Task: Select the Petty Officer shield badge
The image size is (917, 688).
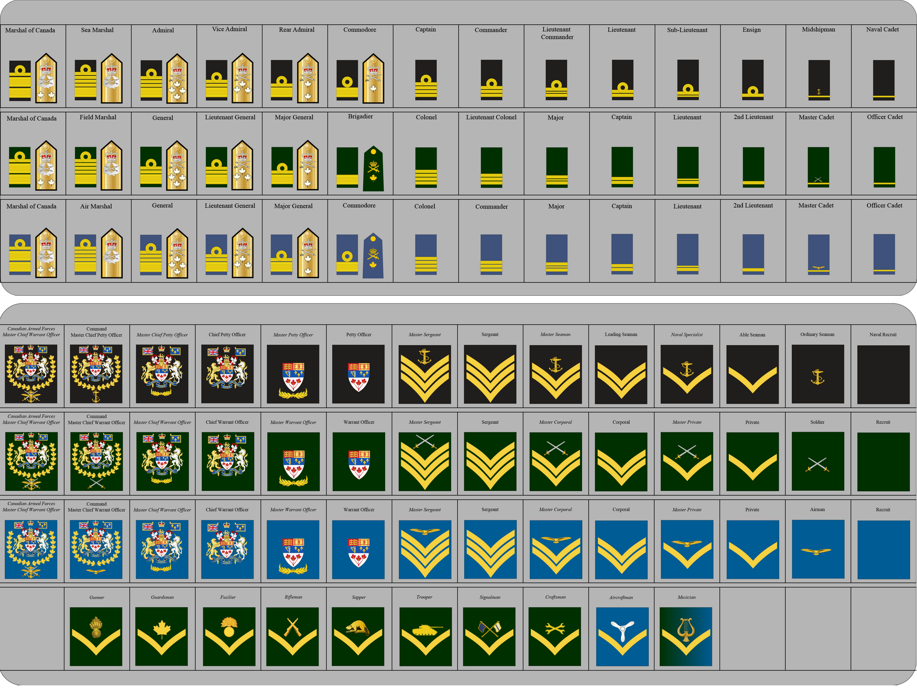Action: [x=358, y=374]
